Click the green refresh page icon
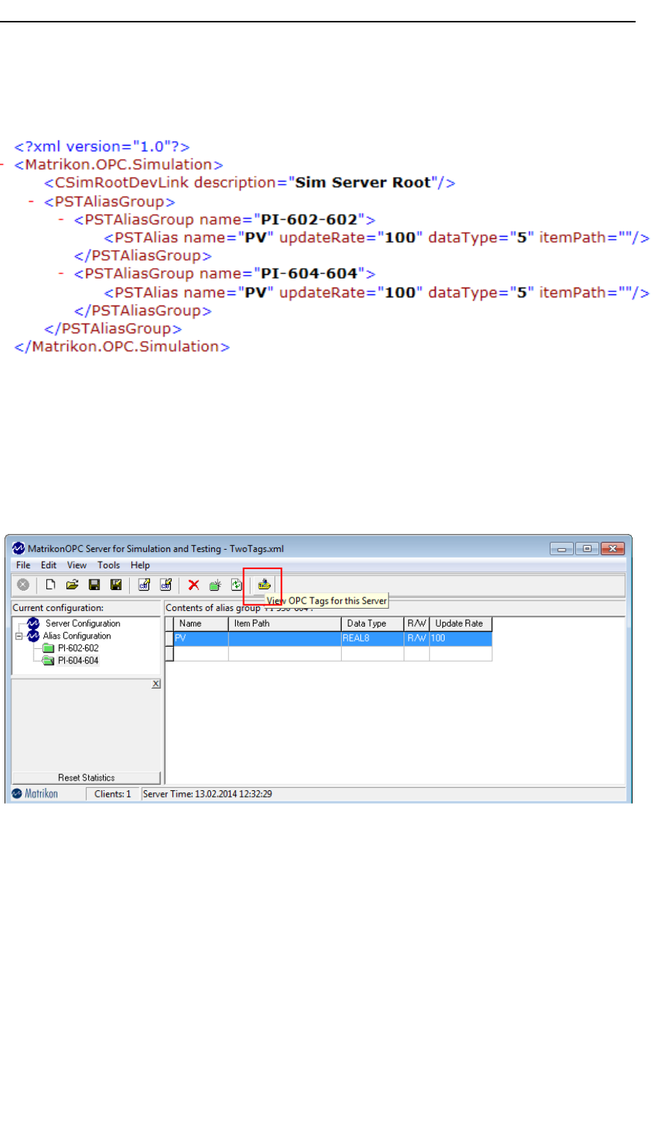This screenshot has width=658, height=1127. click(x=236, y=585)
